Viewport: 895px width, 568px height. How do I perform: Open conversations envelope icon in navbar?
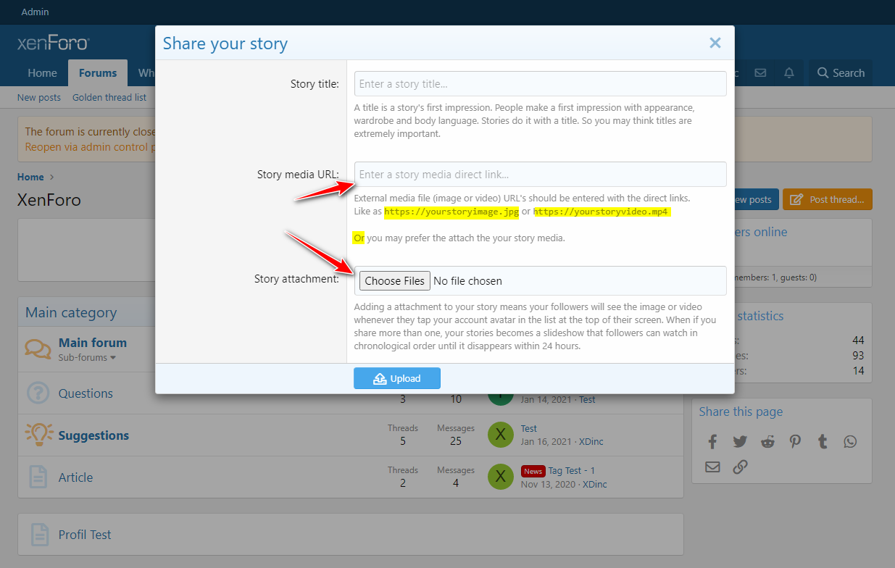point(760,72)
